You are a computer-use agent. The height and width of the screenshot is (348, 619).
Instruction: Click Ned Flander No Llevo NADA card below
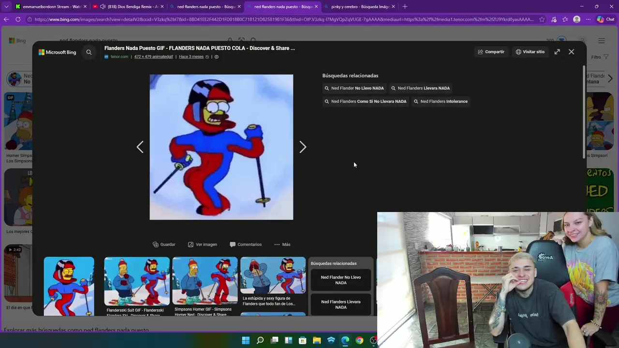pos(341,280)
